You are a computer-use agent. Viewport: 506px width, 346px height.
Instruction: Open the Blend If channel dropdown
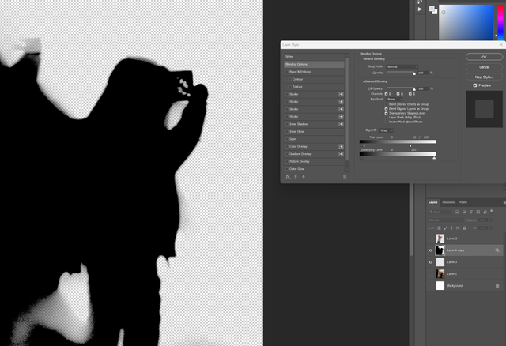coord(387,130)
